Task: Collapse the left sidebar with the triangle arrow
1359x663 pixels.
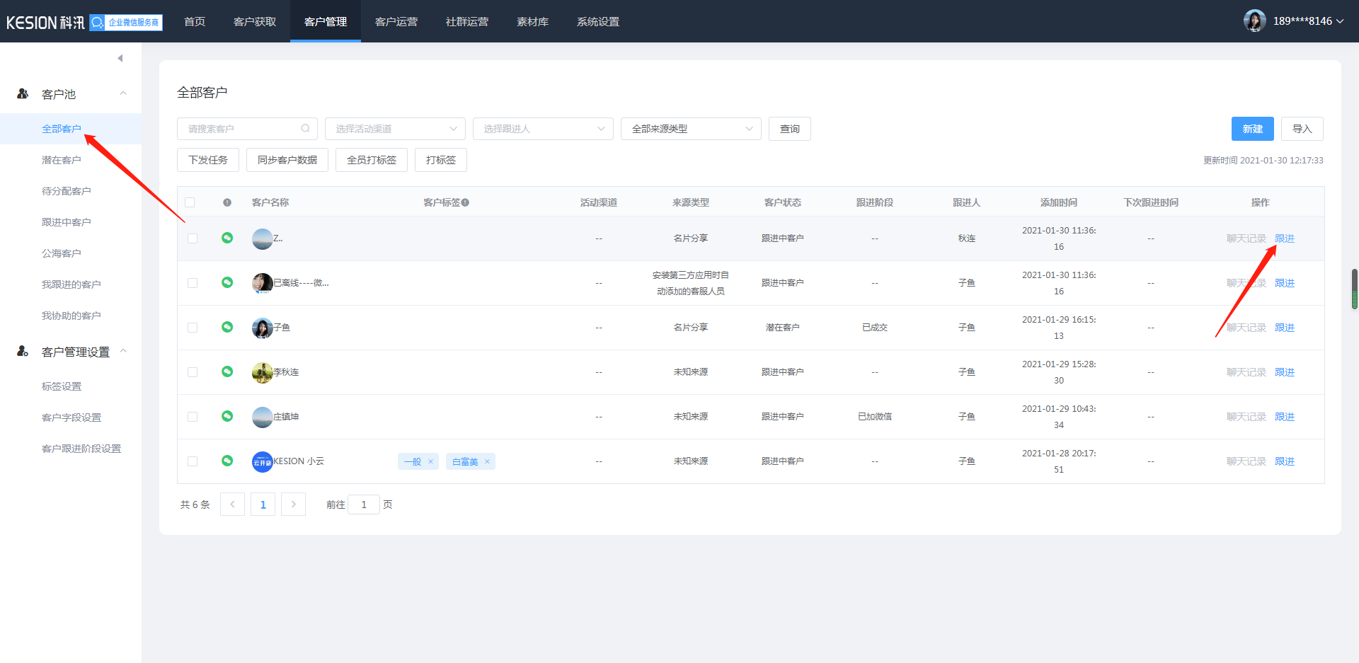Action: click(x=120, y=58)
